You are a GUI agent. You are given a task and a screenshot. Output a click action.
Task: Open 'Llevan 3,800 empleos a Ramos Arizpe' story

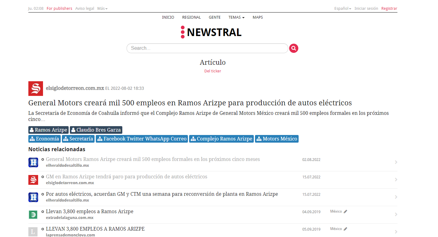tap(90, 211)
